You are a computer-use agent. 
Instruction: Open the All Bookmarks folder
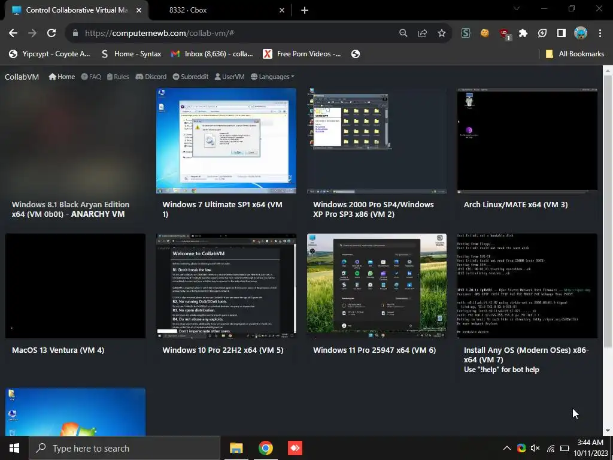[575, 54]
